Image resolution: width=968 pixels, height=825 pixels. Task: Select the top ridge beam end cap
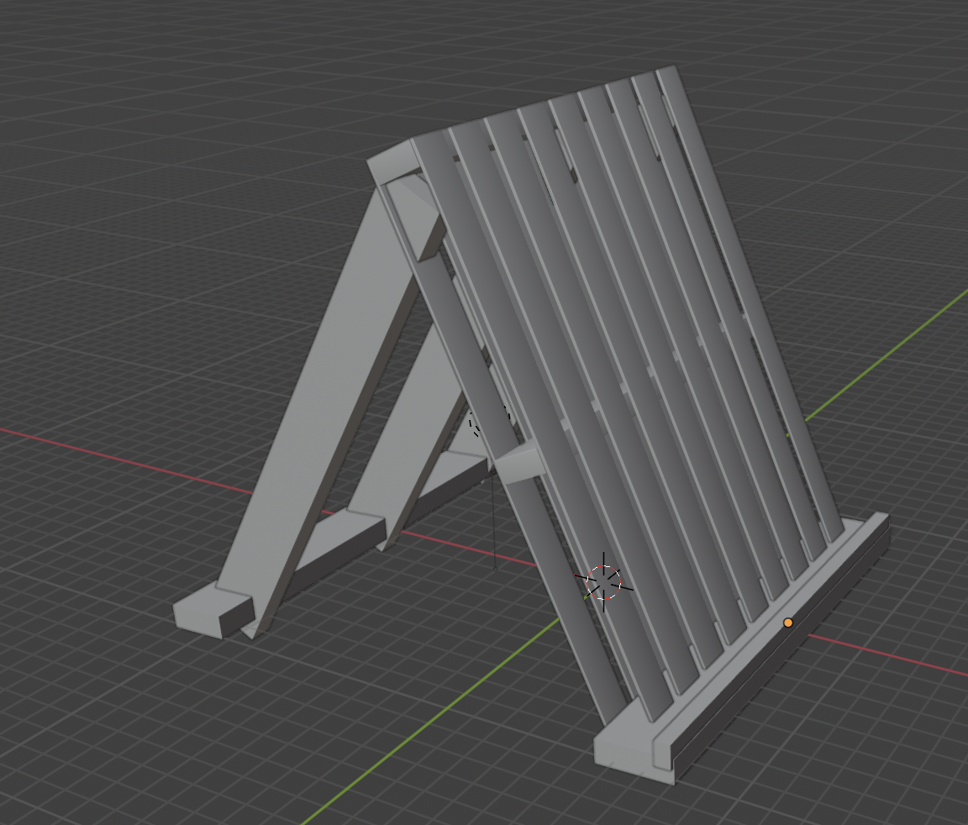[x=393, y=161]
